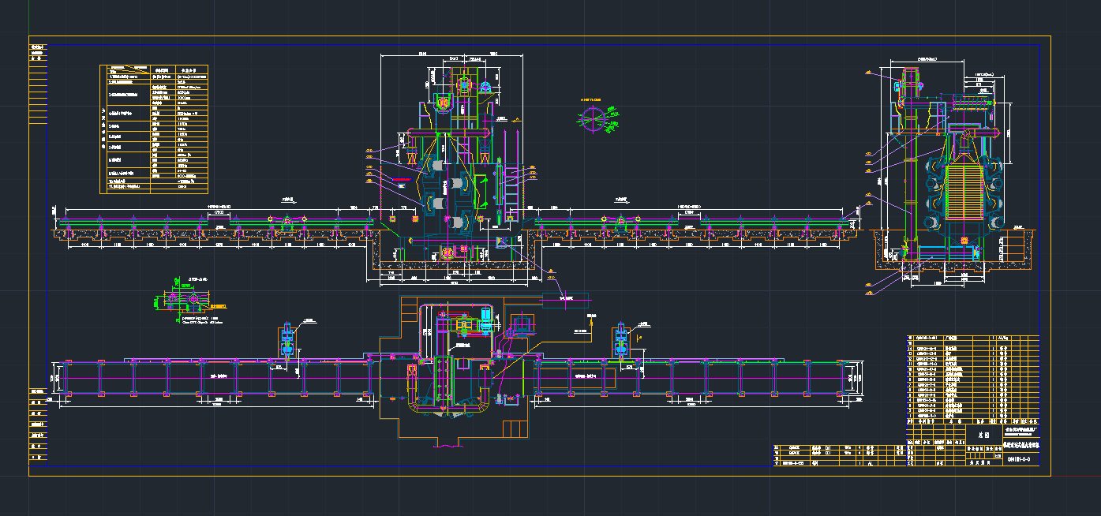Select the left drive motor in plan view
This screenshot has height=516, width=1101.
287,338
